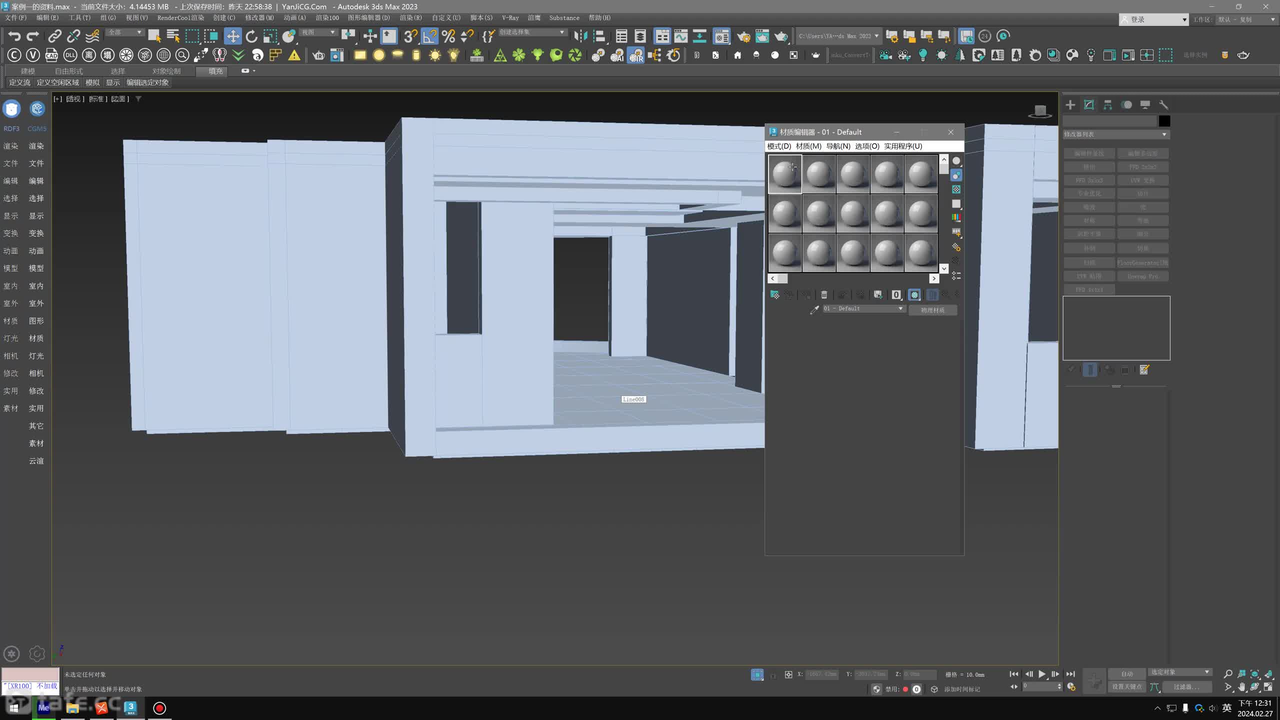Switch to the 自由形式 ribbon tab
Image resolution: width=1280 pixels, height=720 pixels.
pos(69,71)
